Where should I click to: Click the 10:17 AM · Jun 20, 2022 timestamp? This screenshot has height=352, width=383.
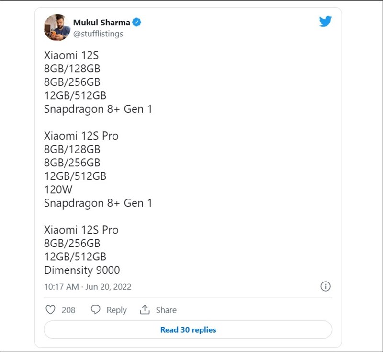click(x=88, y=287)
